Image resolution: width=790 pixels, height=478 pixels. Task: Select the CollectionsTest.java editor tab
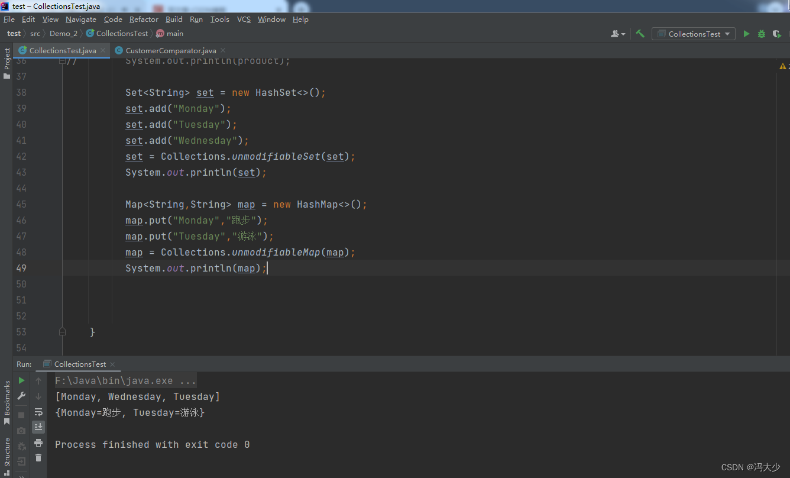click(x=63, y=51)
